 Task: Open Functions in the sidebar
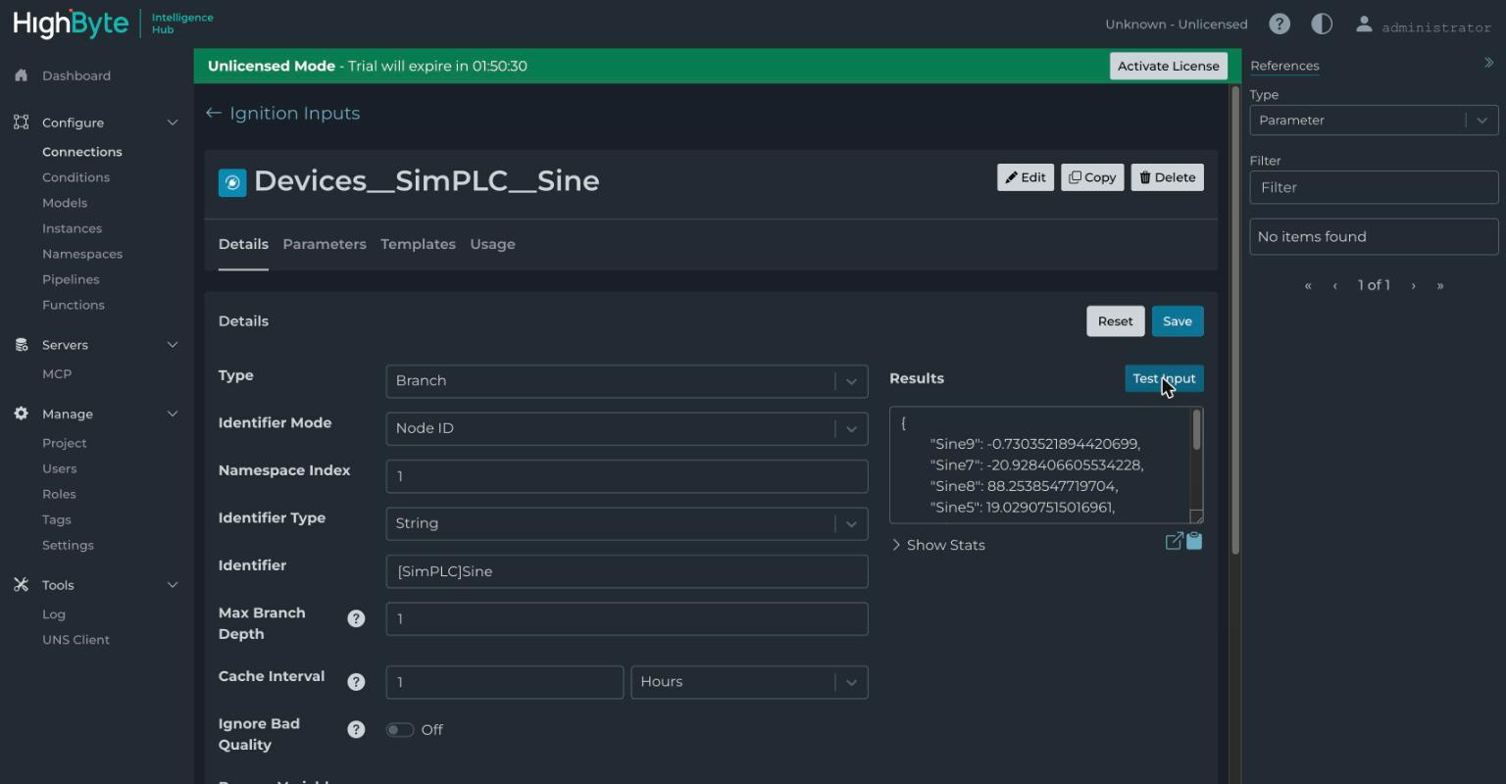tap(74, 305)
